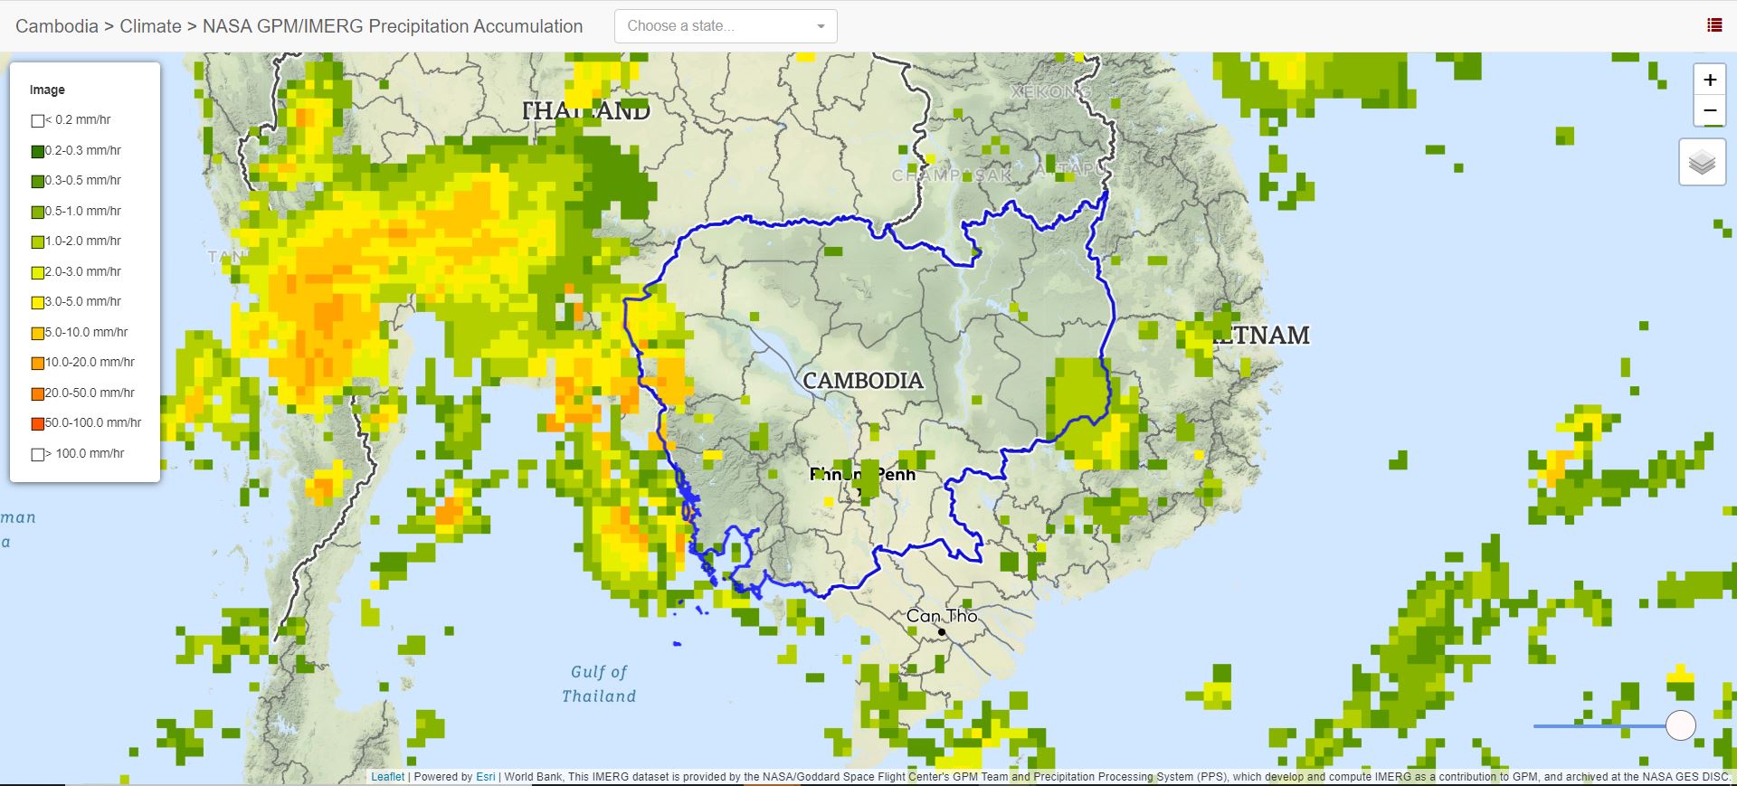
Task: Click the Can Tho city marker dot
Action: (x=942, y=632)
